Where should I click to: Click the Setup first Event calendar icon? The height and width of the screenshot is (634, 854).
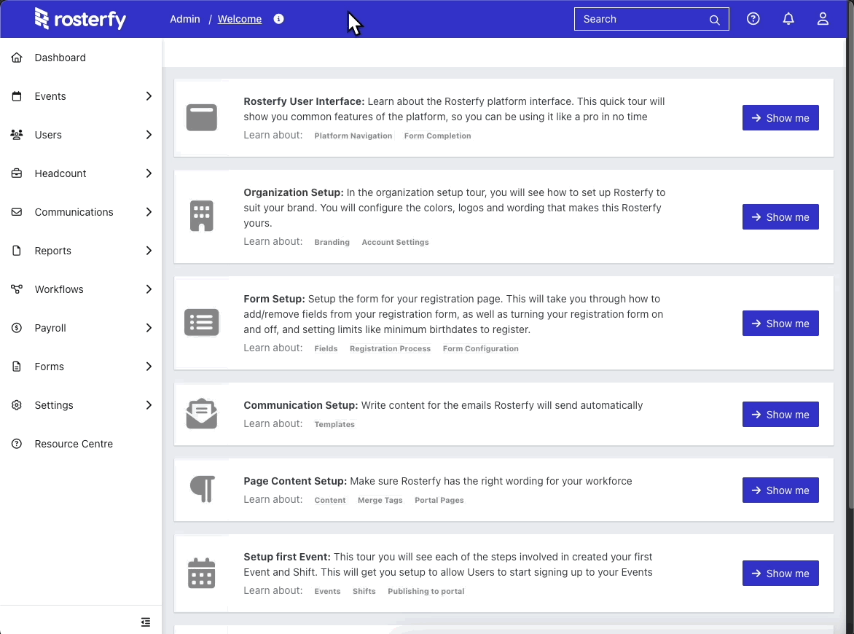(x=202, y=573)
